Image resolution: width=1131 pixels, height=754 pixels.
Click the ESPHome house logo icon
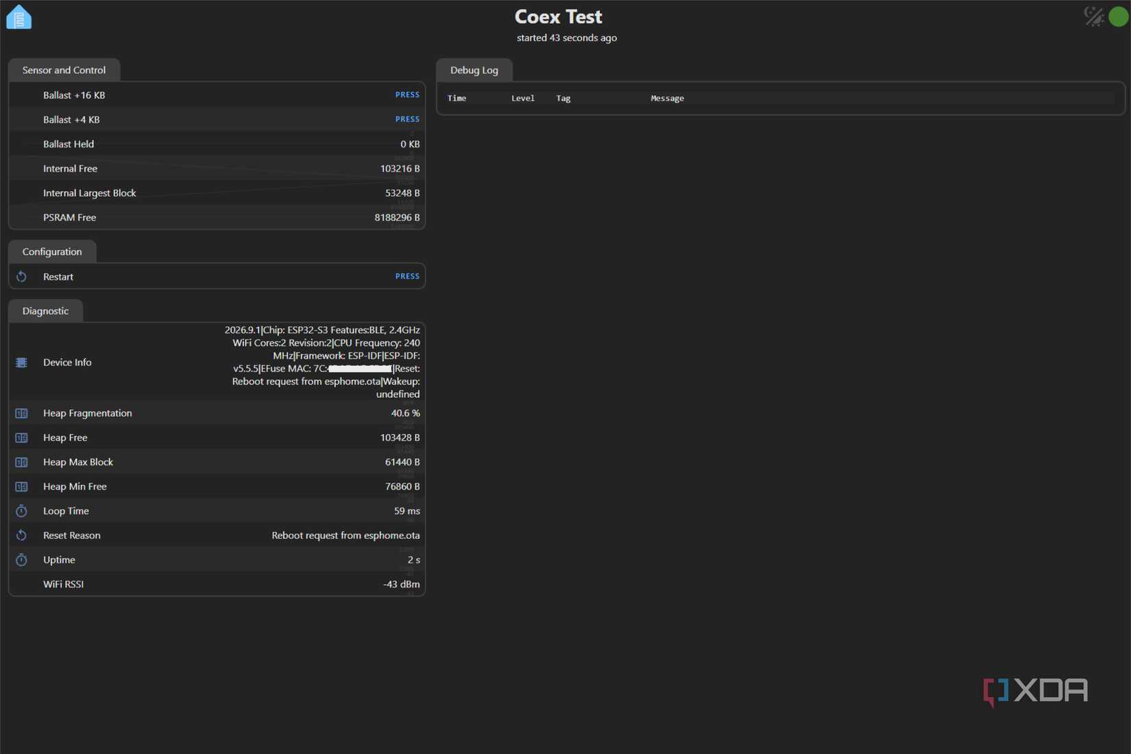[19, 17]
